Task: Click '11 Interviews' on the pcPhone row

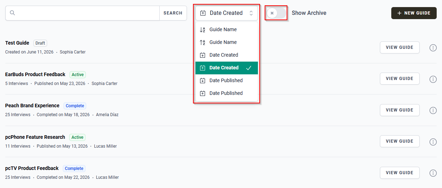Action: tap(18, 146)
